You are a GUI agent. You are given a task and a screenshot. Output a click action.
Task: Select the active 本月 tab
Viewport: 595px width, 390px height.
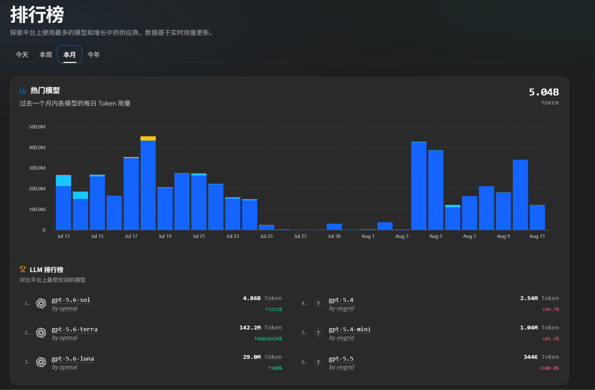click(70, 55)
